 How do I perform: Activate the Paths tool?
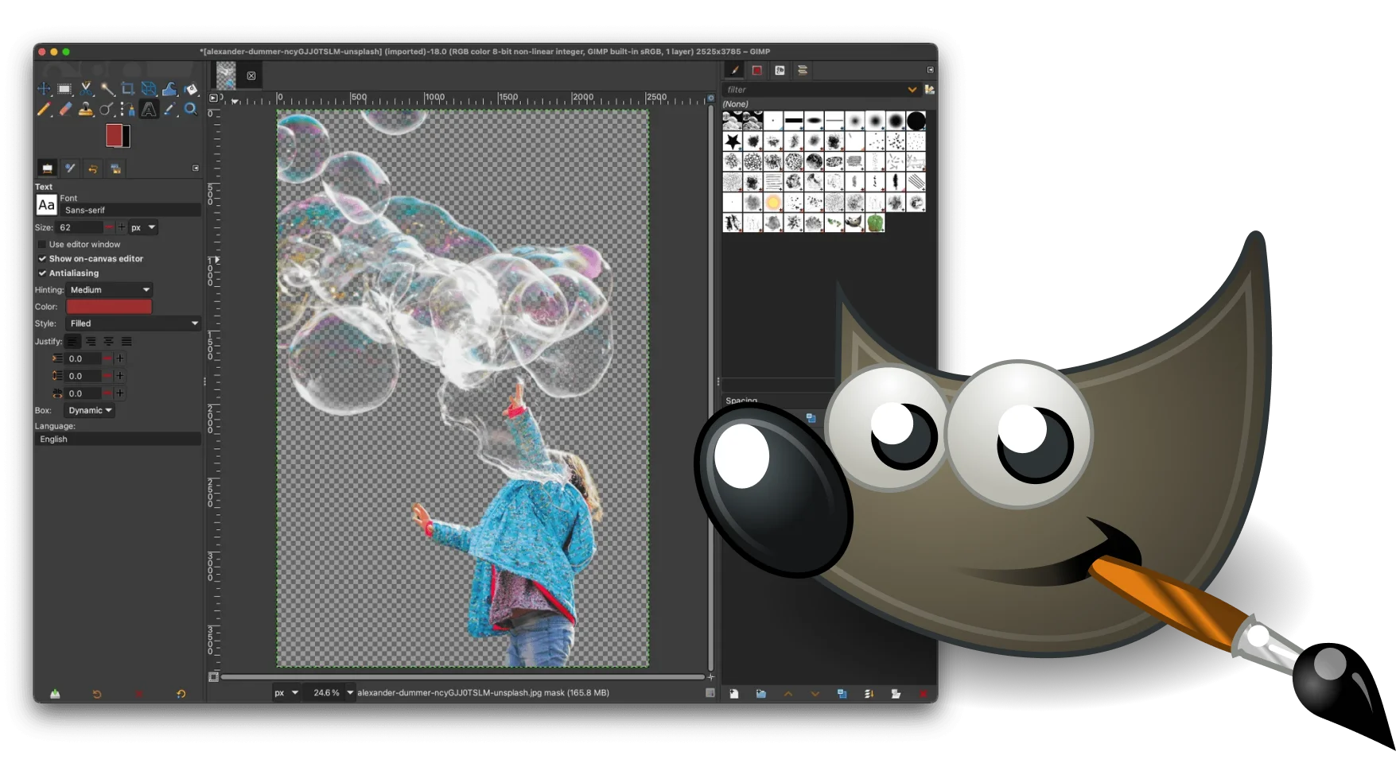point(127,110)
